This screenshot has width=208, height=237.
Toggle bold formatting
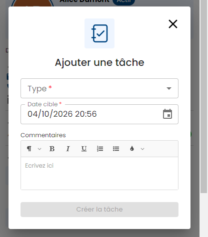tap(52, 149)
